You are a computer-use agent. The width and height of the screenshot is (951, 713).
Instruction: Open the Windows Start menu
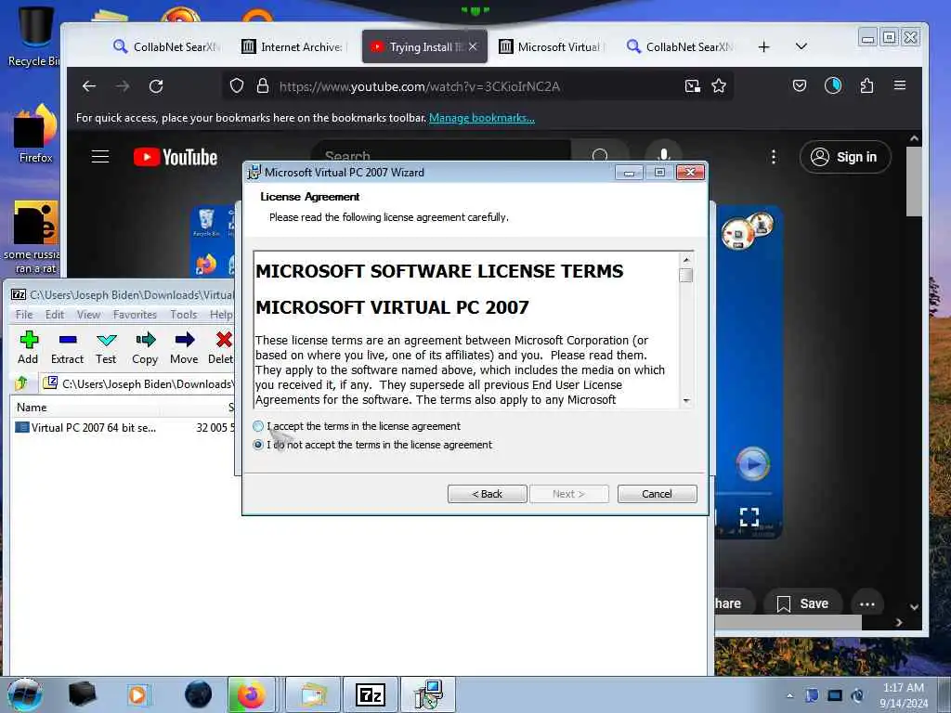24,694
